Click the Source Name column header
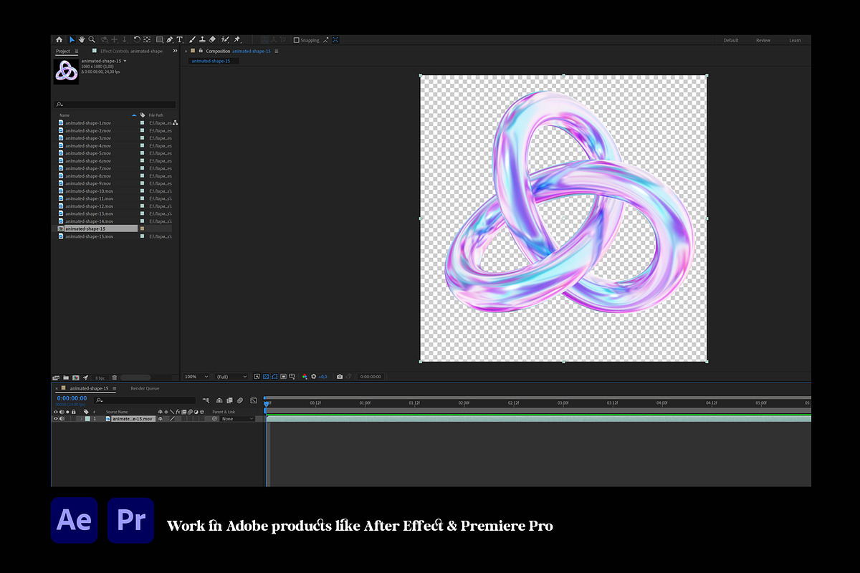This screenshot has width=860, height=573. point(117,412)
